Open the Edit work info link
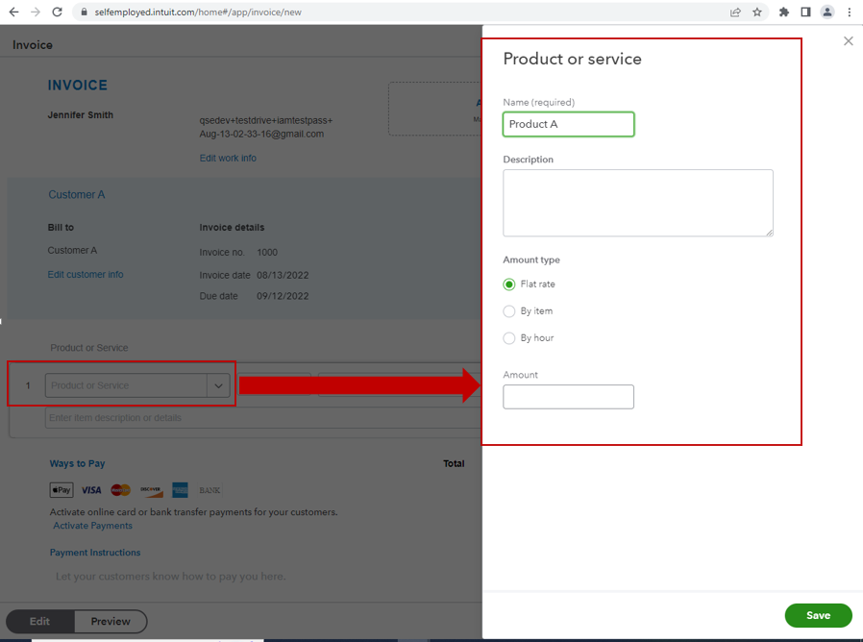 228,159
